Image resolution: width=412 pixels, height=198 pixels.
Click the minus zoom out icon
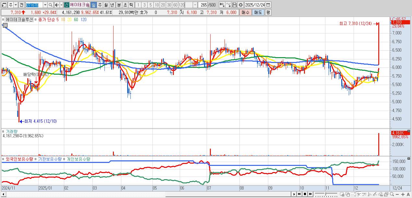pos(397,194)
